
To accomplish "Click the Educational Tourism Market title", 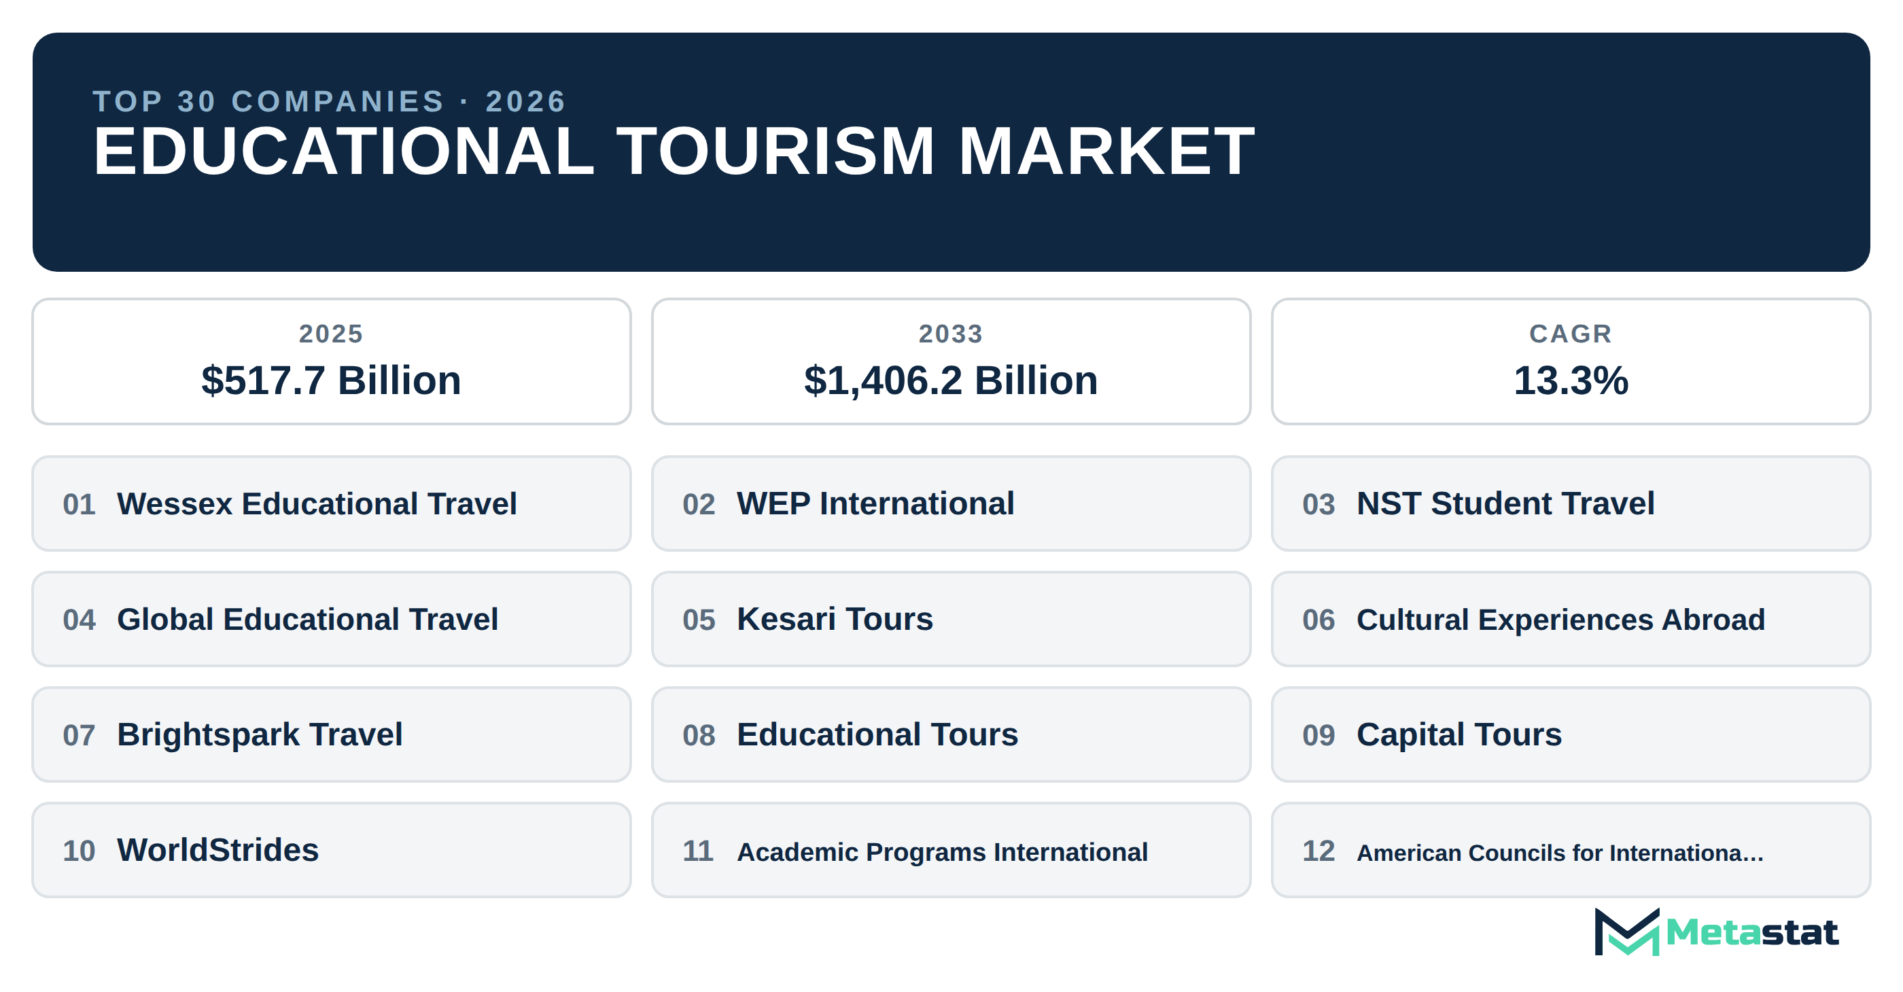I will coord(674,152).
